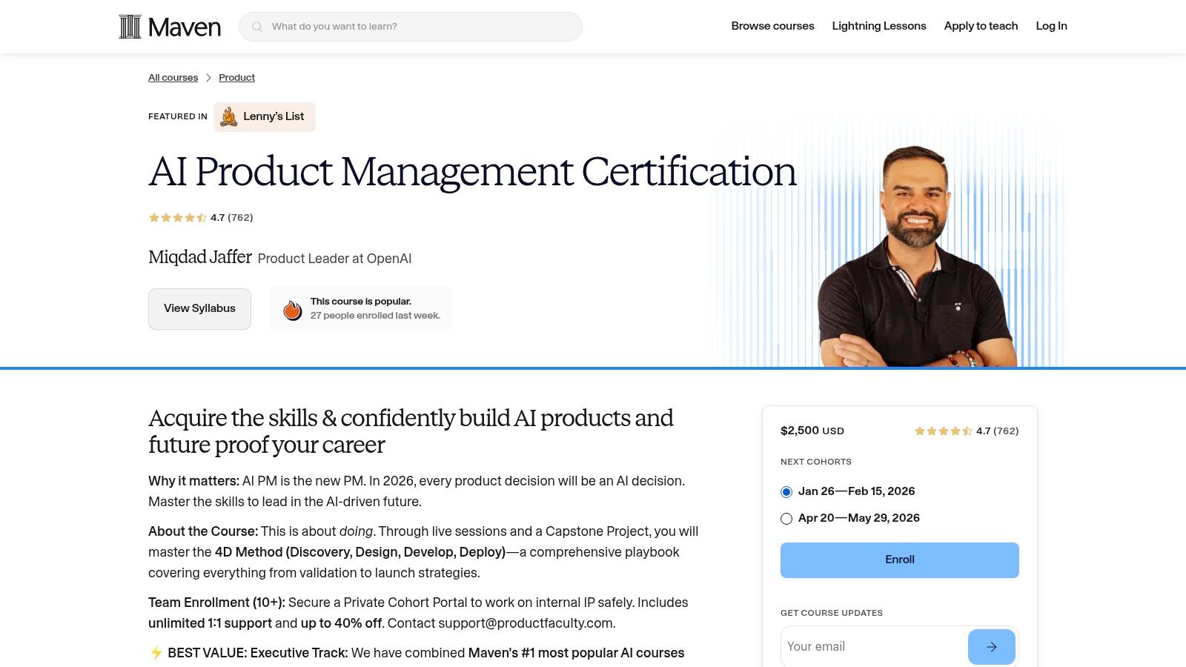Click the half-star in the sidebar rating

pos(967,431)
